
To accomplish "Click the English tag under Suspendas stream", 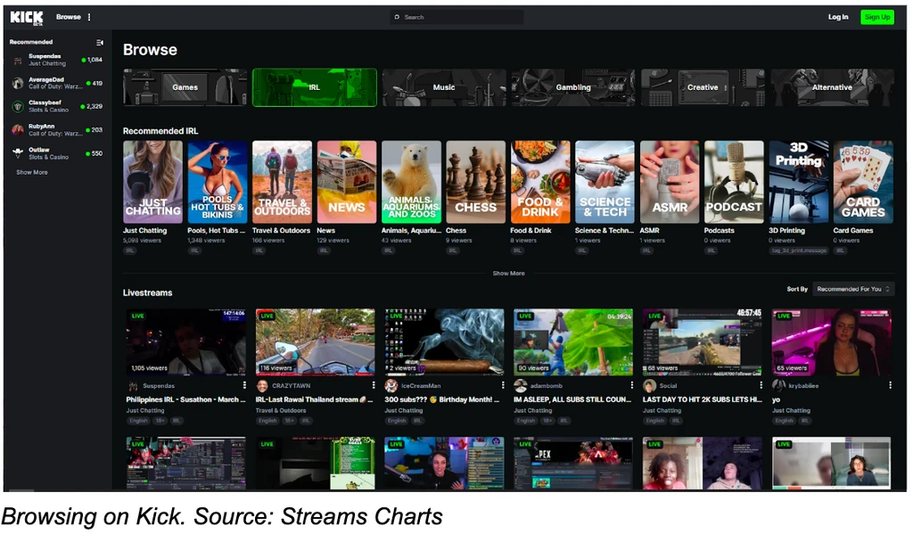I will 138,421.
